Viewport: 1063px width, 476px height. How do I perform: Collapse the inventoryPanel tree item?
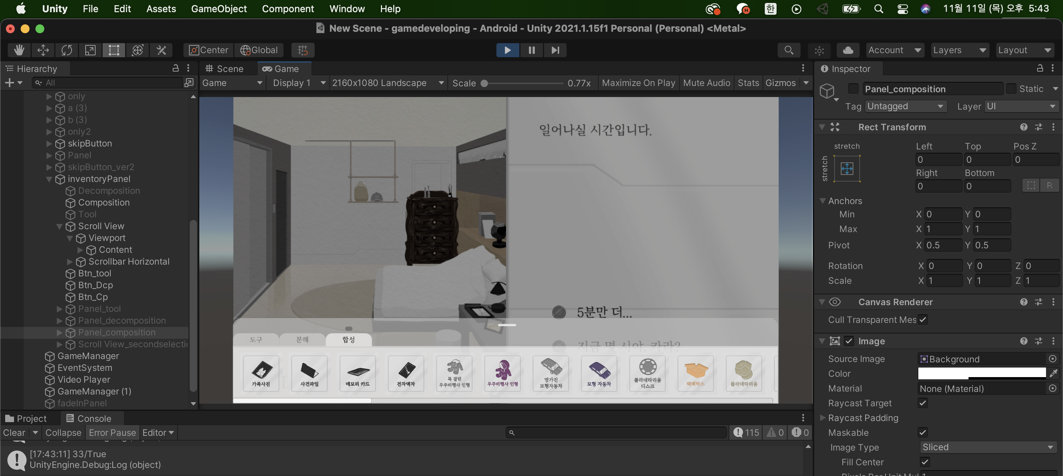[x=49, y=179]
